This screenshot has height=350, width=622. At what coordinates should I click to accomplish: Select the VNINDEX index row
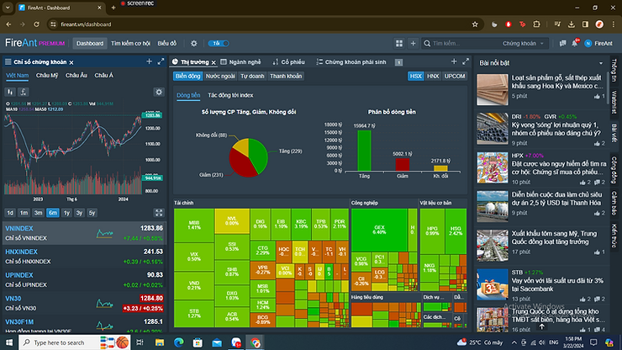click(x=84, y=233)
